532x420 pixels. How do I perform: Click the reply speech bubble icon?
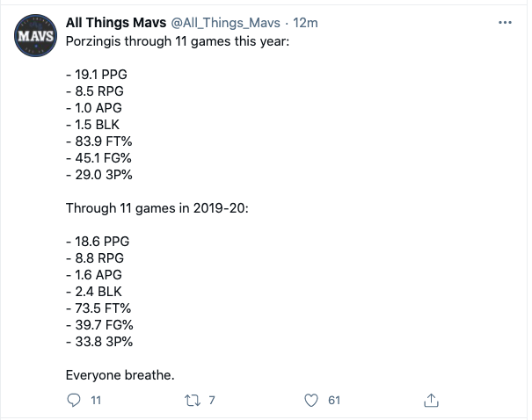point(73,400)
